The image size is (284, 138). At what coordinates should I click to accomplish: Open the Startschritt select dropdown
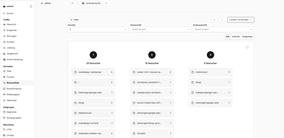coord(161,29)
